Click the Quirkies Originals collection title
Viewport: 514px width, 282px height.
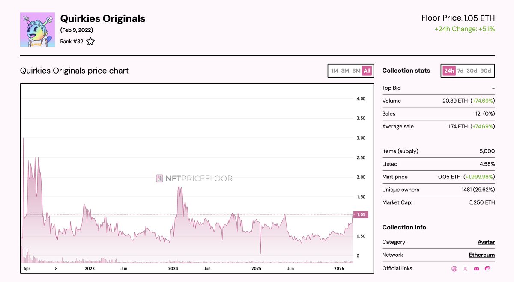pyautogui.click(x=103, y=19)
